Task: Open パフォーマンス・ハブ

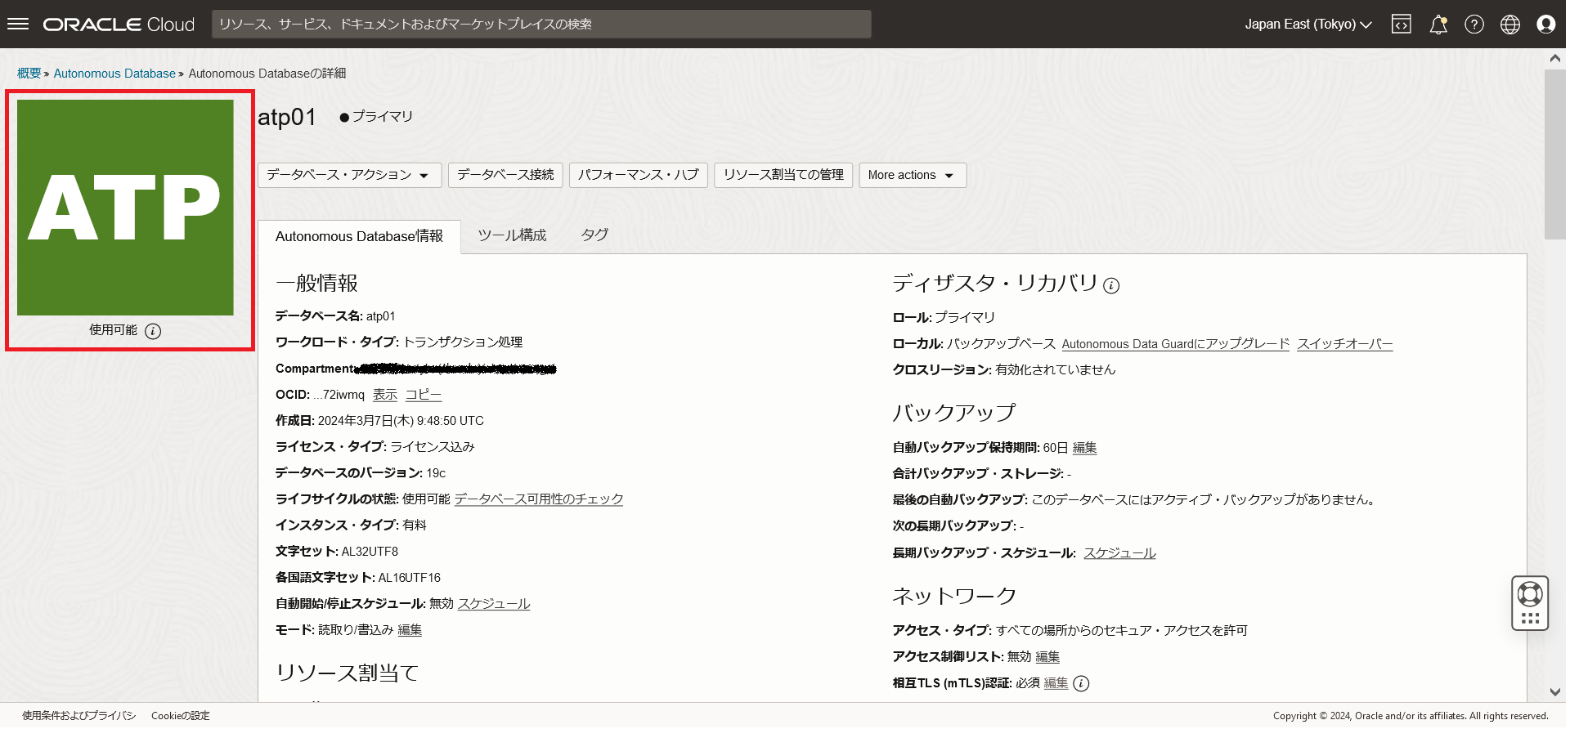Action: tap(639, 175)
